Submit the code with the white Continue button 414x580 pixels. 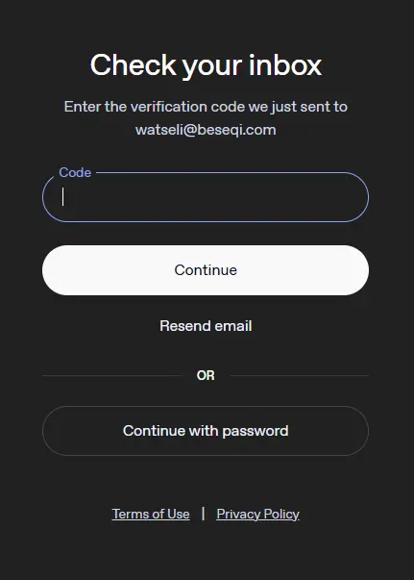click(206, 270)
